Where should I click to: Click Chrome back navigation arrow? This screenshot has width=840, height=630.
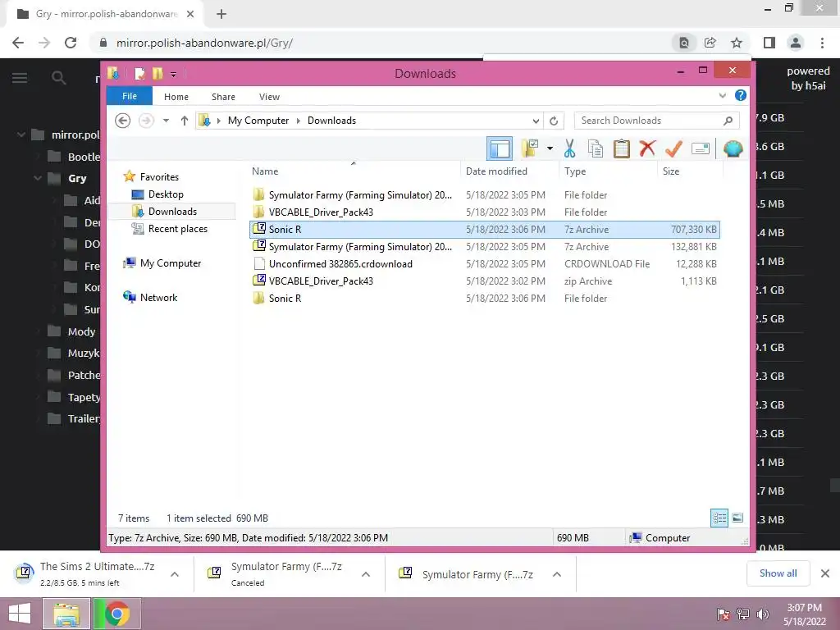[18, 43]
